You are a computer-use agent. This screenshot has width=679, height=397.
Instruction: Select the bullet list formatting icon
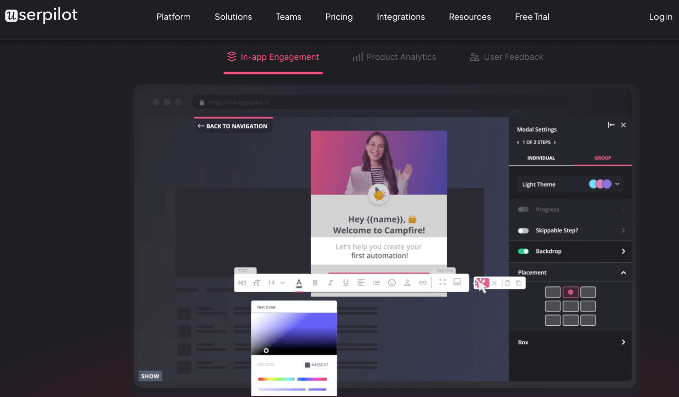(x=376, y=283)
